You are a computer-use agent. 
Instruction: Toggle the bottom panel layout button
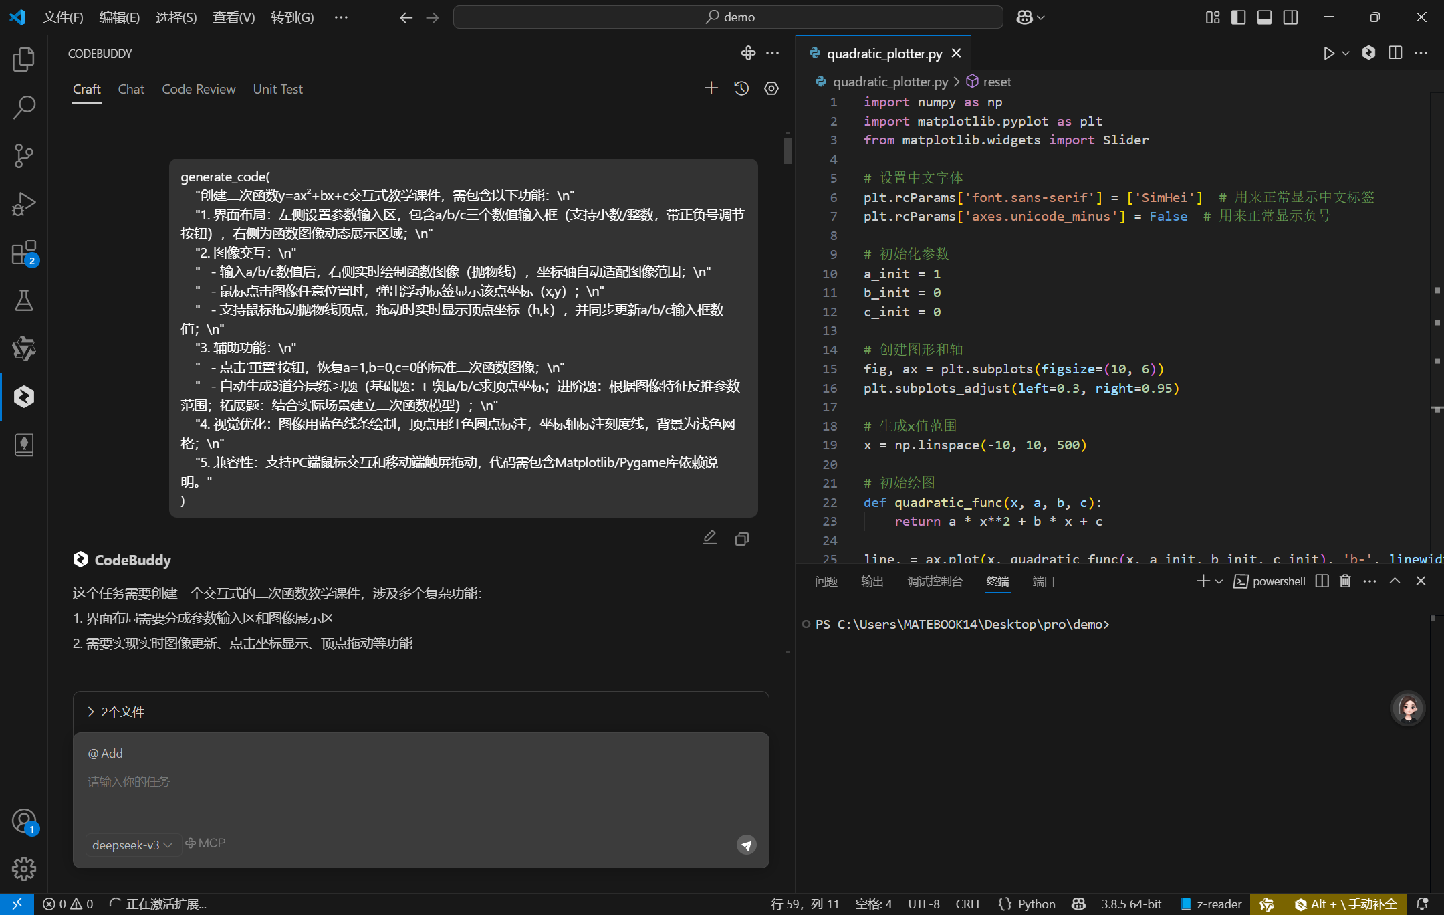click(x=1263, y=17)
